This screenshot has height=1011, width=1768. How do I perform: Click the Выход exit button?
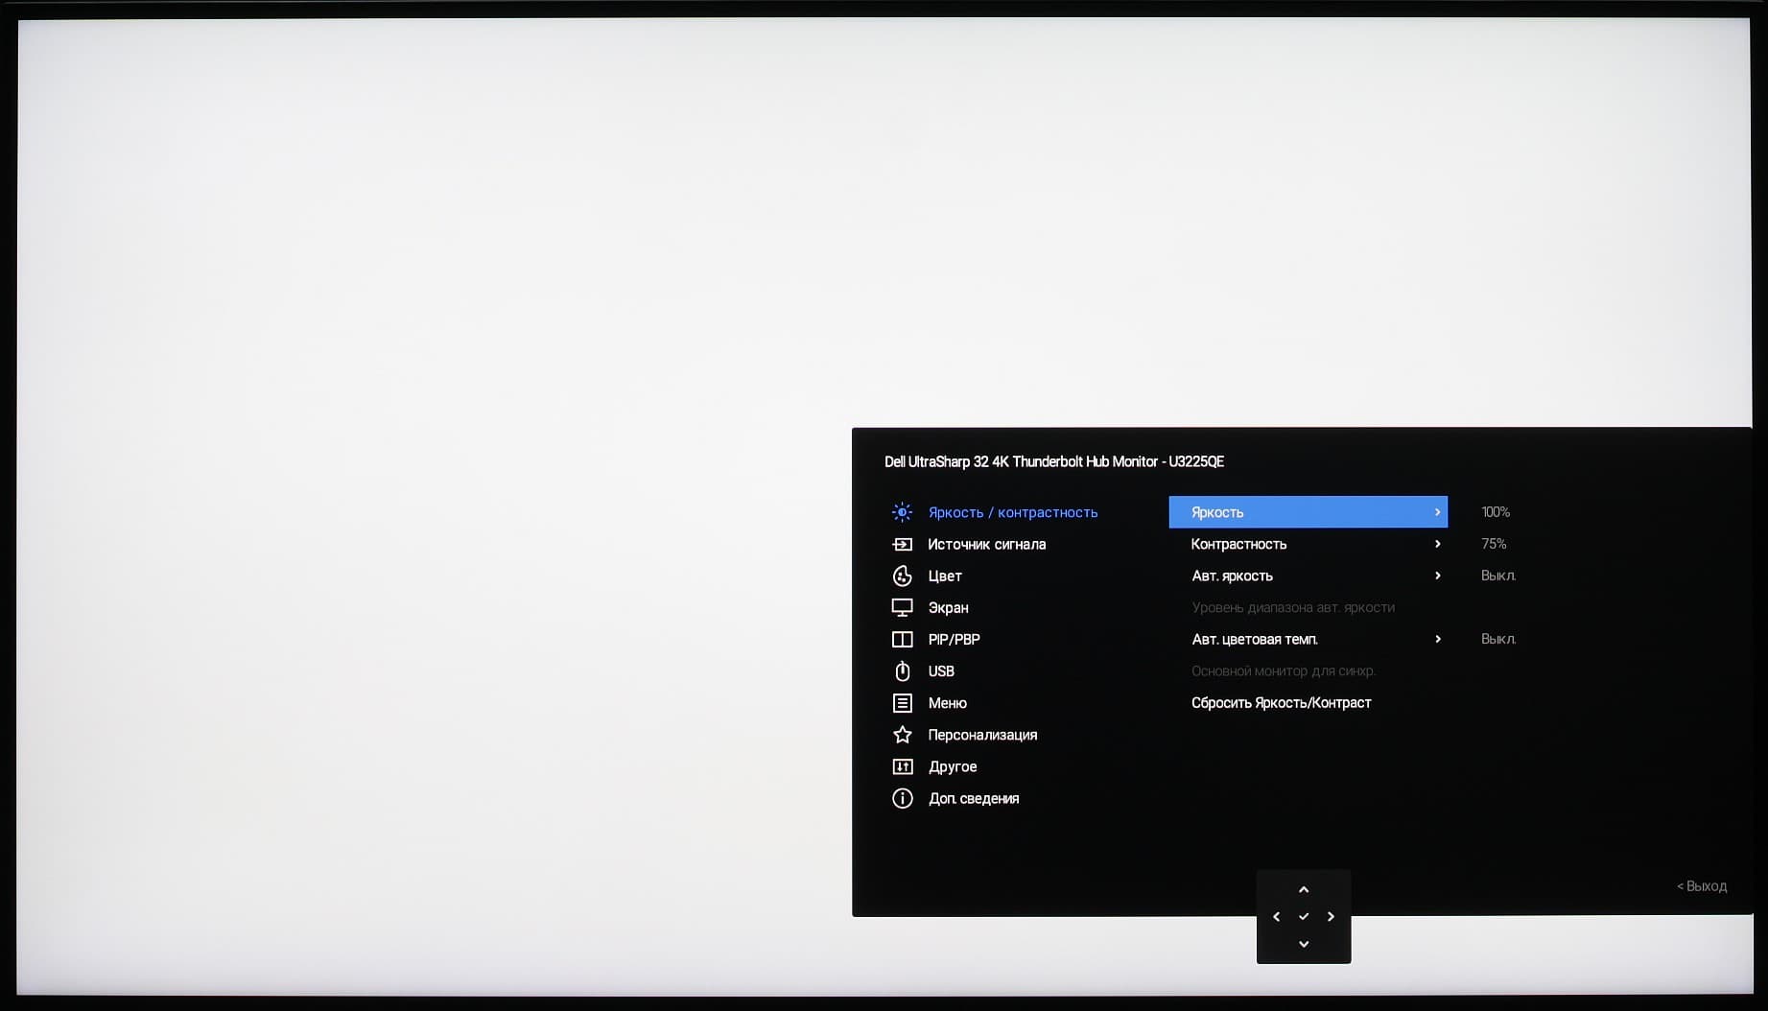coord(1702,886)
